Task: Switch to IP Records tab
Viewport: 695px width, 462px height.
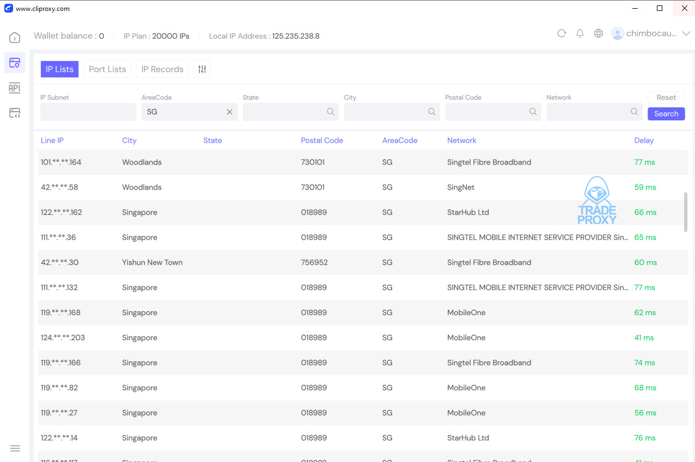Action: pyautogui.click(x=162, y=69)
